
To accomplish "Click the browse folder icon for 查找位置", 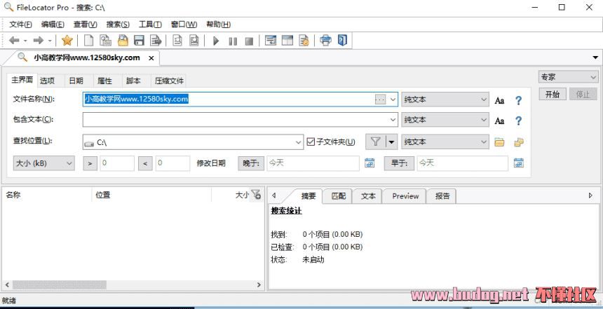I will (x=499, y=142).
